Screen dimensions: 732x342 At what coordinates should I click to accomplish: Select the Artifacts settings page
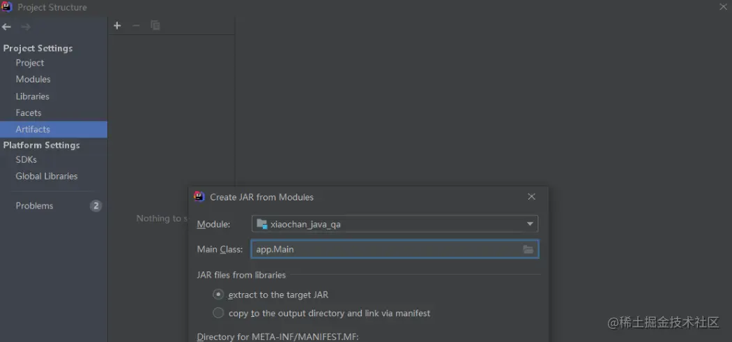tap(54, 129)
